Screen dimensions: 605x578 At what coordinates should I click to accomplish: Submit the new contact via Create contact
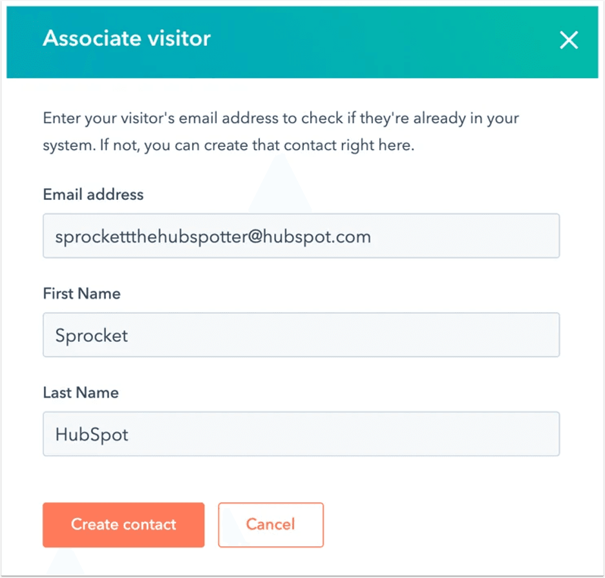[123, 524]
